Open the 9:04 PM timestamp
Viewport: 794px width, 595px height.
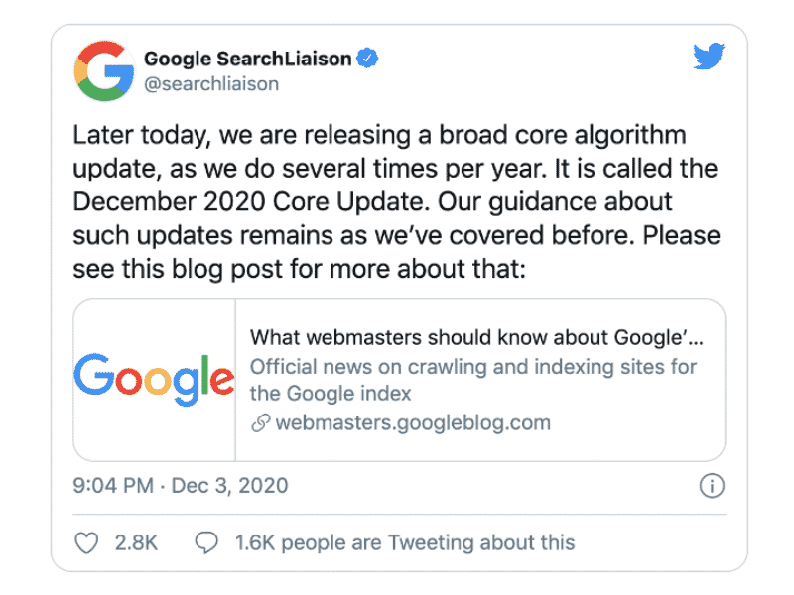coord(113,486)
